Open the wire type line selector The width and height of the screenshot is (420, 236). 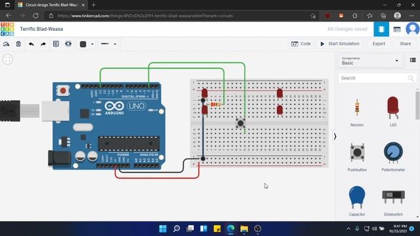(x=105, y=44)
